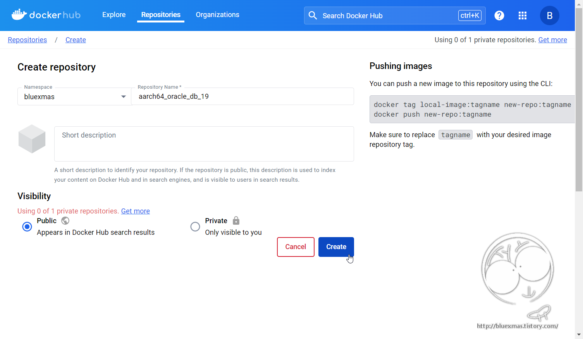Click the Cancel button
The image size is (583, 339).
(296, 247)
